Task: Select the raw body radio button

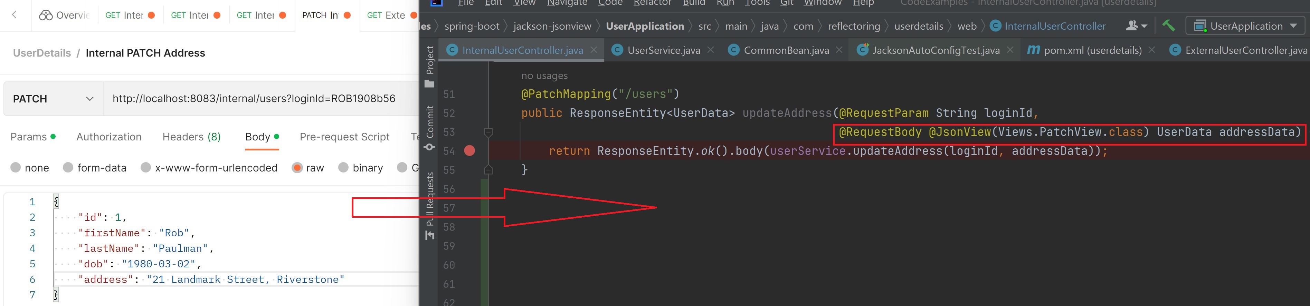Action: [297, 167]
